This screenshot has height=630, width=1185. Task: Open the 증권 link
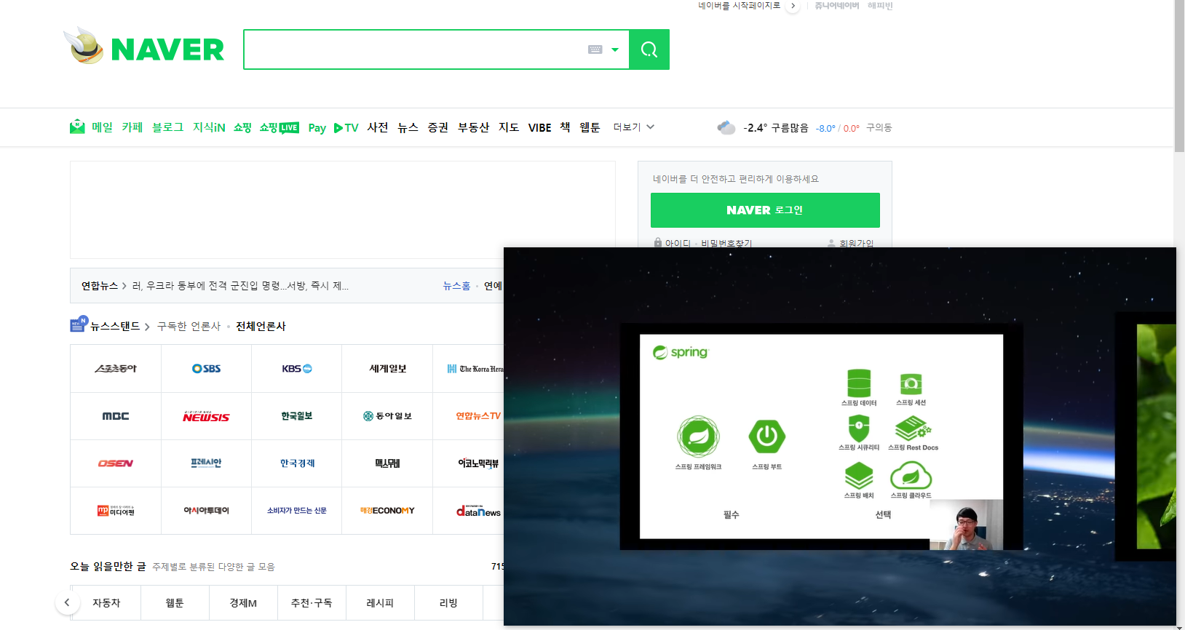pos(437,127)
